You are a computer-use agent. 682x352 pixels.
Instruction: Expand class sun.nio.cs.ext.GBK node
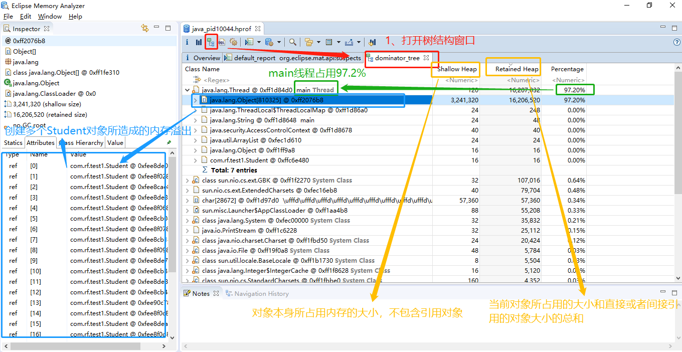coord(188,181)
